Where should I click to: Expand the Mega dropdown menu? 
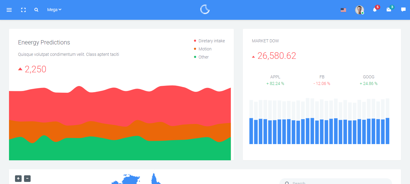54,10
